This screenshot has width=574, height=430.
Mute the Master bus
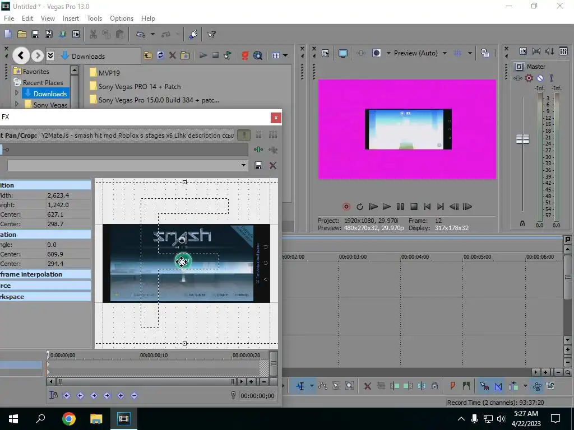(540, 78)
